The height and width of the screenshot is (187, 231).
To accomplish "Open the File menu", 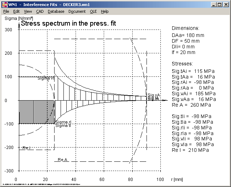I will (6, 11).
